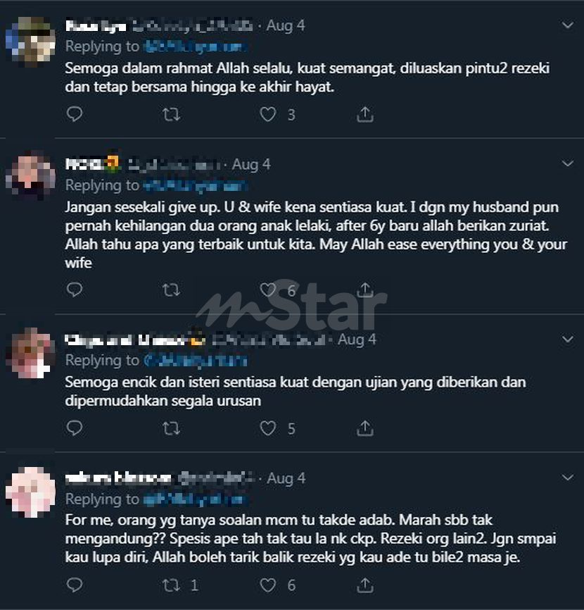584x610 pixels.
Task: Retweet the 'Semoga encik dan isteri' tweet
Action: click(171, 428)
